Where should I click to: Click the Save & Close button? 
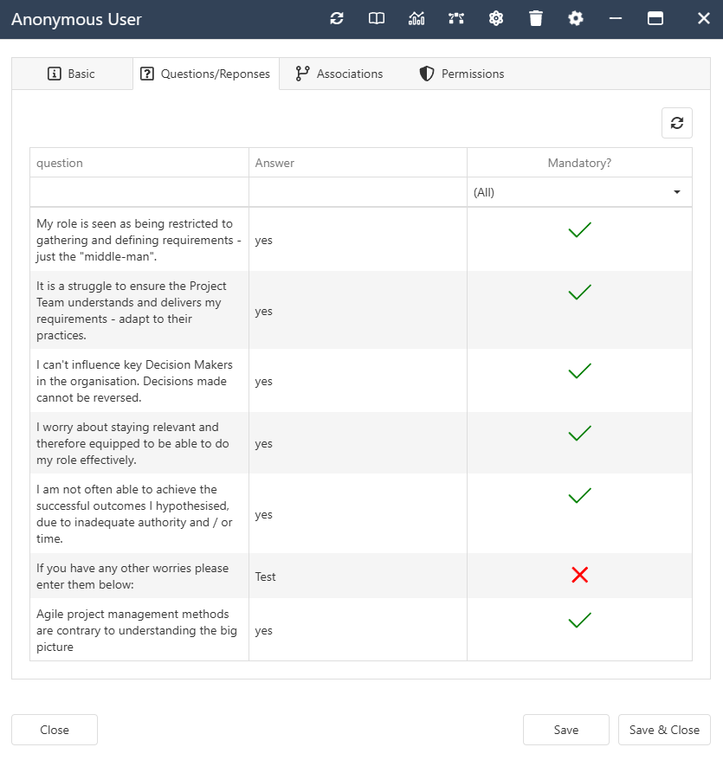pos(664,730)
